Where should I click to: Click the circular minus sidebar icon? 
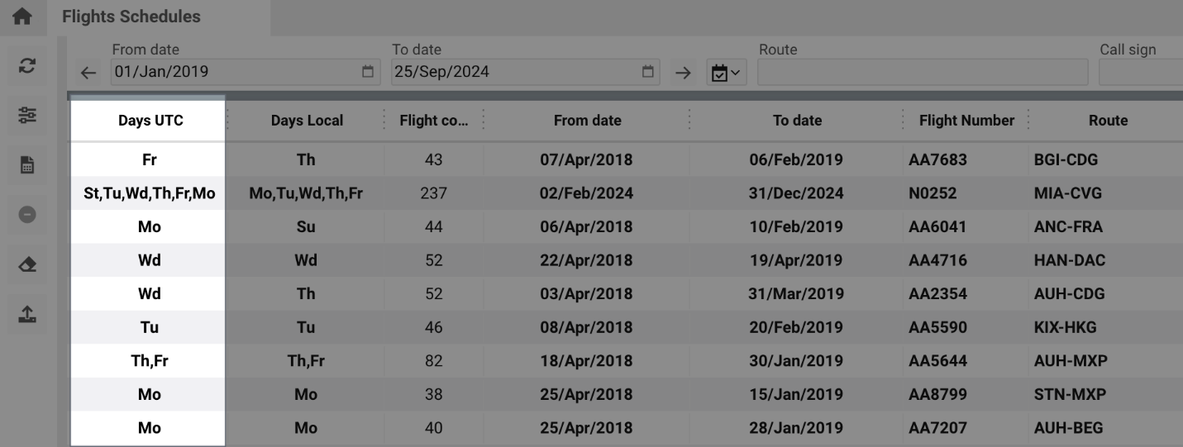pyautogui.click(x=26, y=213)
